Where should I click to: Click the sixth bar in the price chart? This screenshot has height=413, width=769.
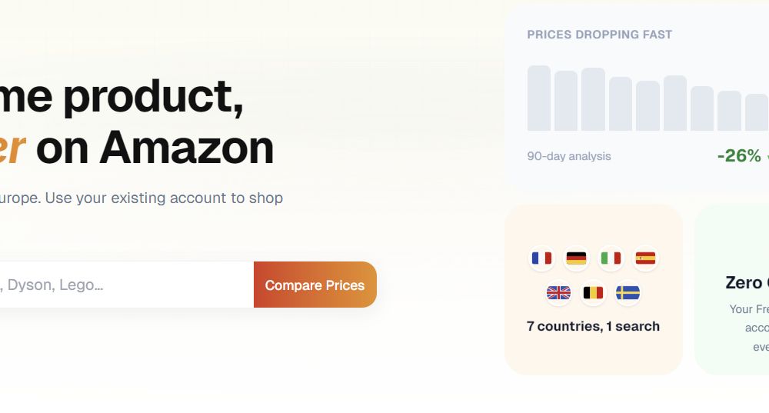[675, 103]
